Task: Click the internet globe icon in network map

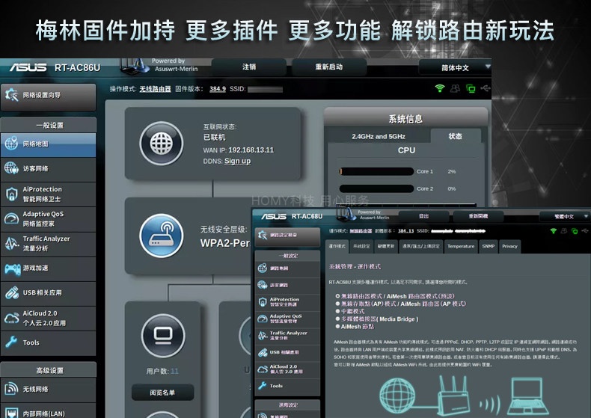Action: 162,144
